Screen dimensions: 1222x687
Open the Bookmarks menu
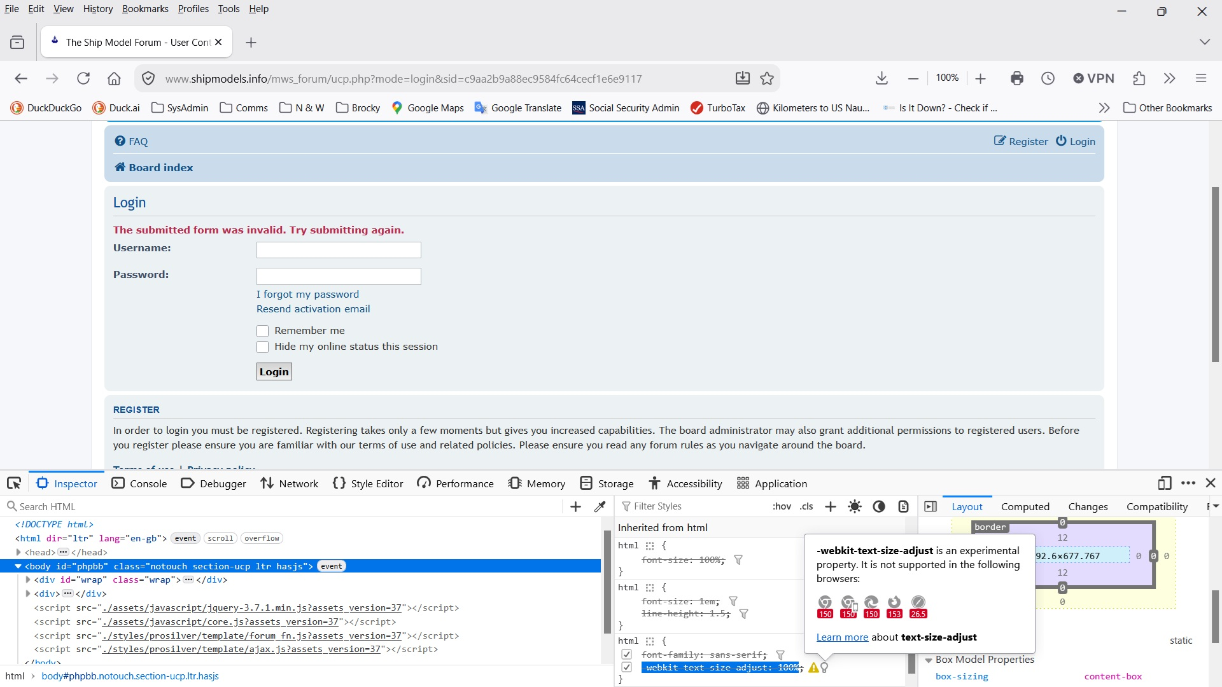click(145, 9)
